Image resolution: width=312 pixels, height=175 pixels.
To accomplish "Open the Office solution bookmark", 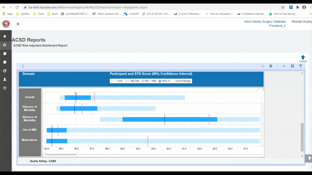I will (106, 14).
